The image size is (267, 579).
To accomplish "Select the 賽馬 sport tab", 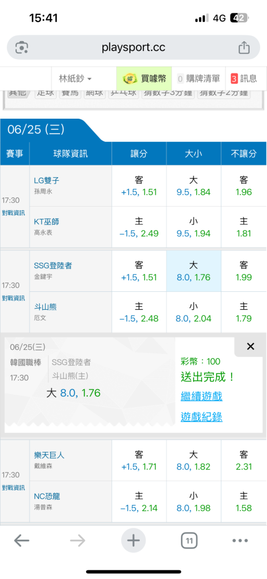I will pos(70,93).
